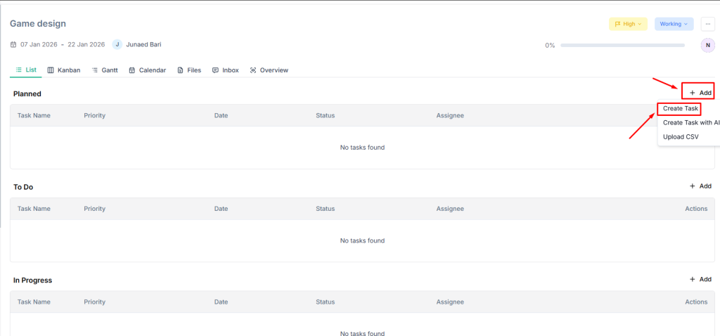The height and width of the screenshot is (336, 720).
Task: Click the calendar icon beside project dates
Action: pos(13,45)
